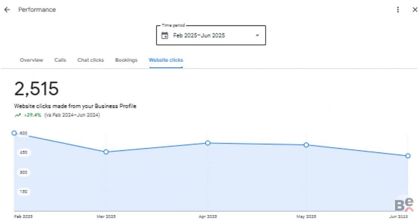Click the +29.4% change percentage
Screen dimensions: 419x220
pyautogui.click(x=33, y=115)
